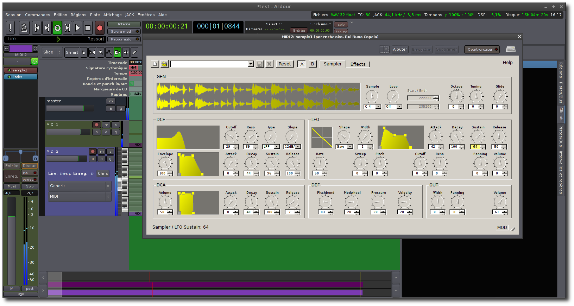The image size is (574, 306).
Task: Open the Slide edit mode dropdown
Action: click(x=51, y=52)
